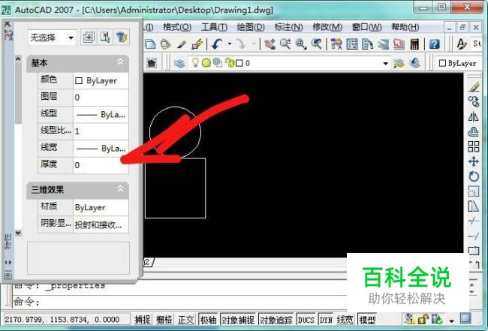Open Layer Properties Manager icon
Image resolution: width=488 pixels, height=331 pixels.
(179, 63)
